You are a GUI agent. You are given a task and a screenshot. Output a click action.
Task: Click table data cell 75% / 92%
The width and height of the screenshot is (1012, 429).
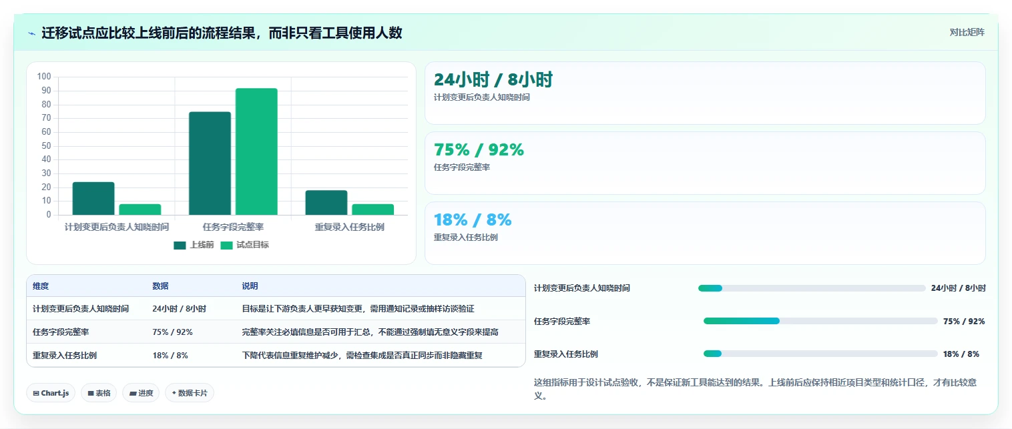coord(172,332)
